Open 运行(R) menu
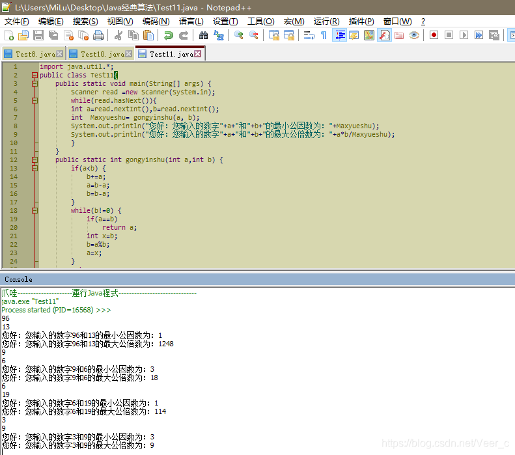This screenshot has width=515, height=455. click(x=326, y=21)
